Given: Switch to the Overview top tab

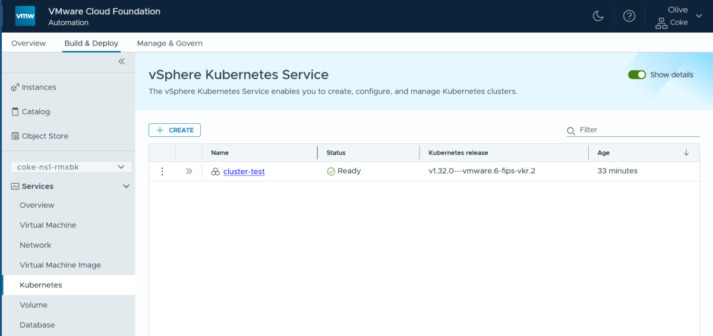Looking at the screenshot, I should pos(29,43).
